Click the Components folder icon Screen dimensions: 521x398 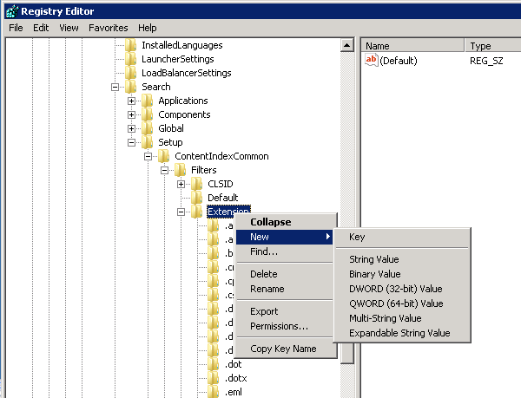pyautogui.click(x=148, y=114)
